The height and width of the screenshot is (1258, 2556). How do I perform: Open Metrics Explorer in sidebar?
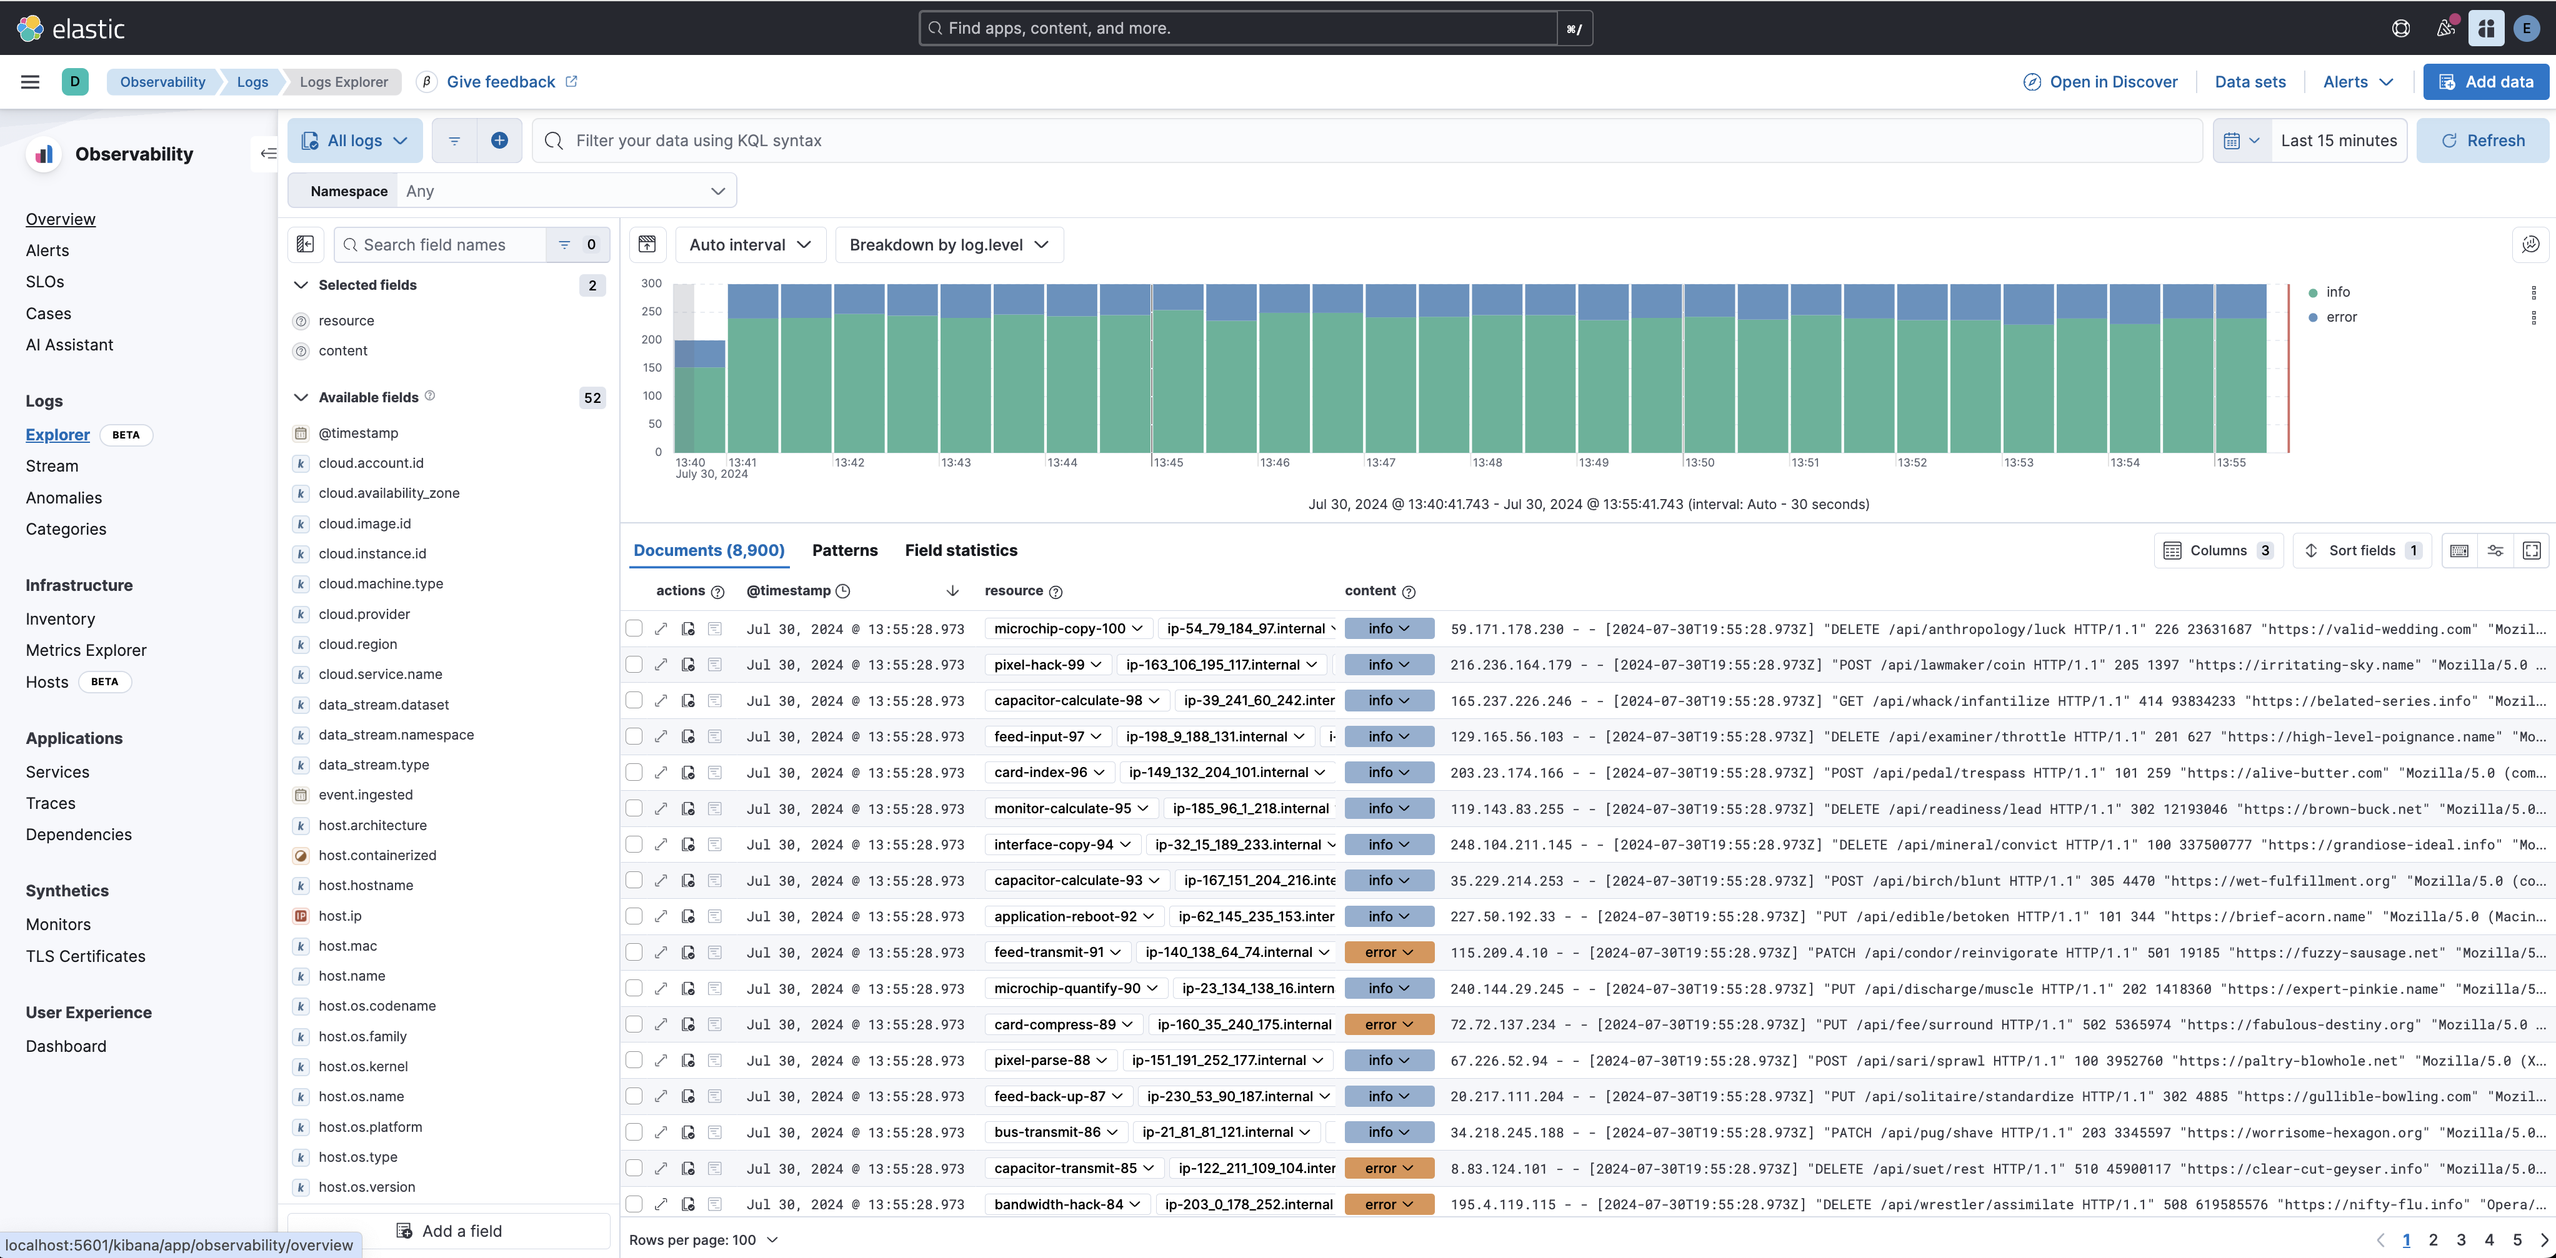point(86,651)
